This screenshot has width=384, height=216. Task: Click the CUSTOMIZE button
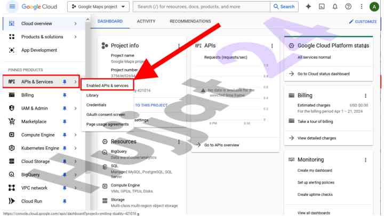pos(363,21)
